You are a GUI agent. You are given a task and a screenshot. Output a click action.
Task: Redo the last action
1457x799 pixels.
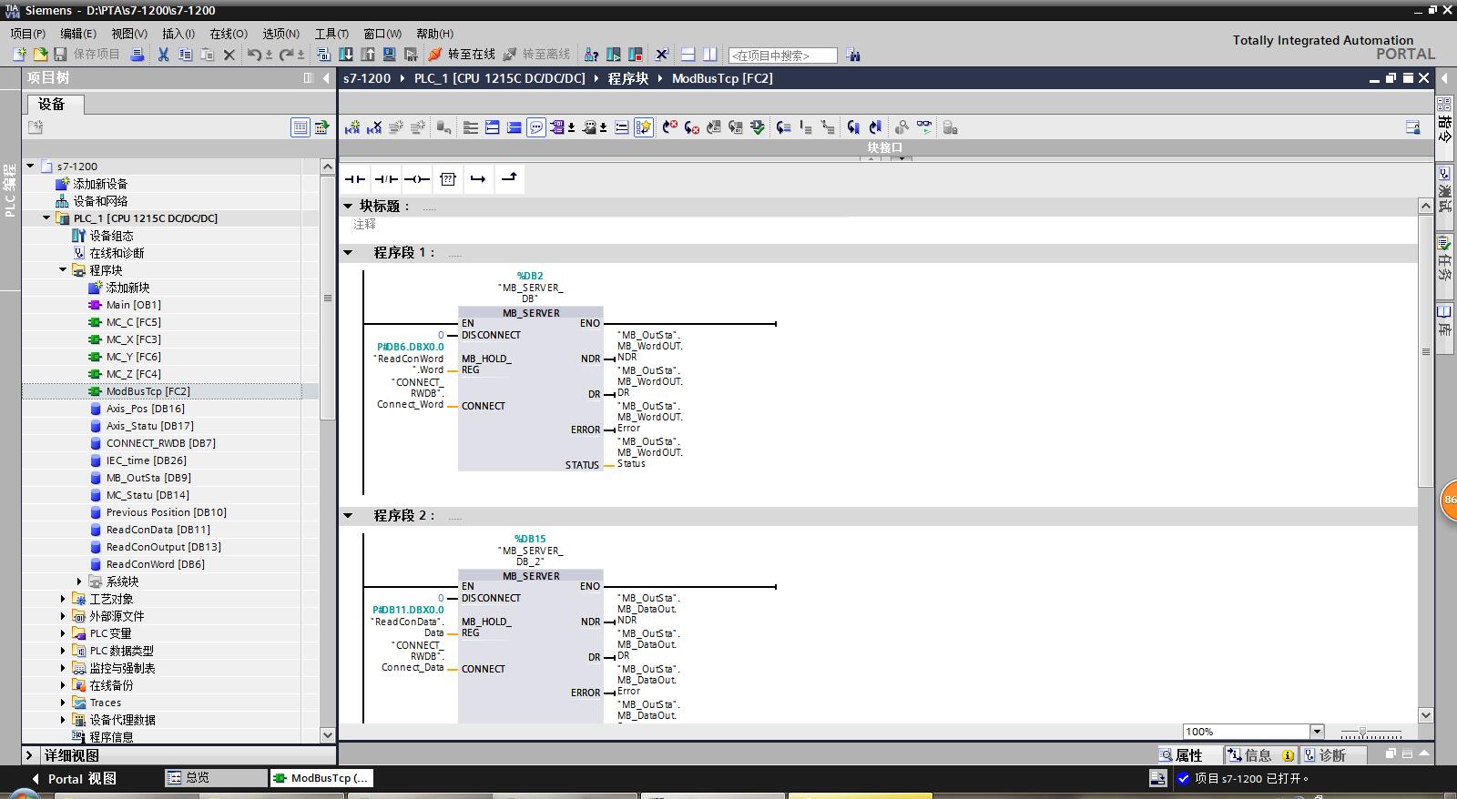coord(287,55)
